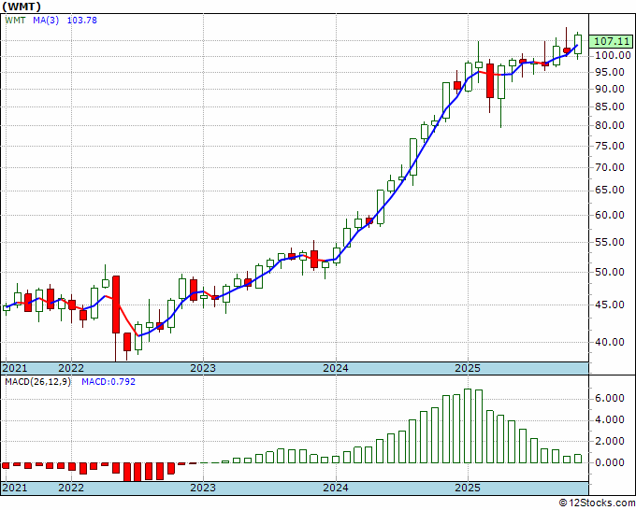Click 2024 on the price chart timeline

pyautogui.click(x=336, y=368)
